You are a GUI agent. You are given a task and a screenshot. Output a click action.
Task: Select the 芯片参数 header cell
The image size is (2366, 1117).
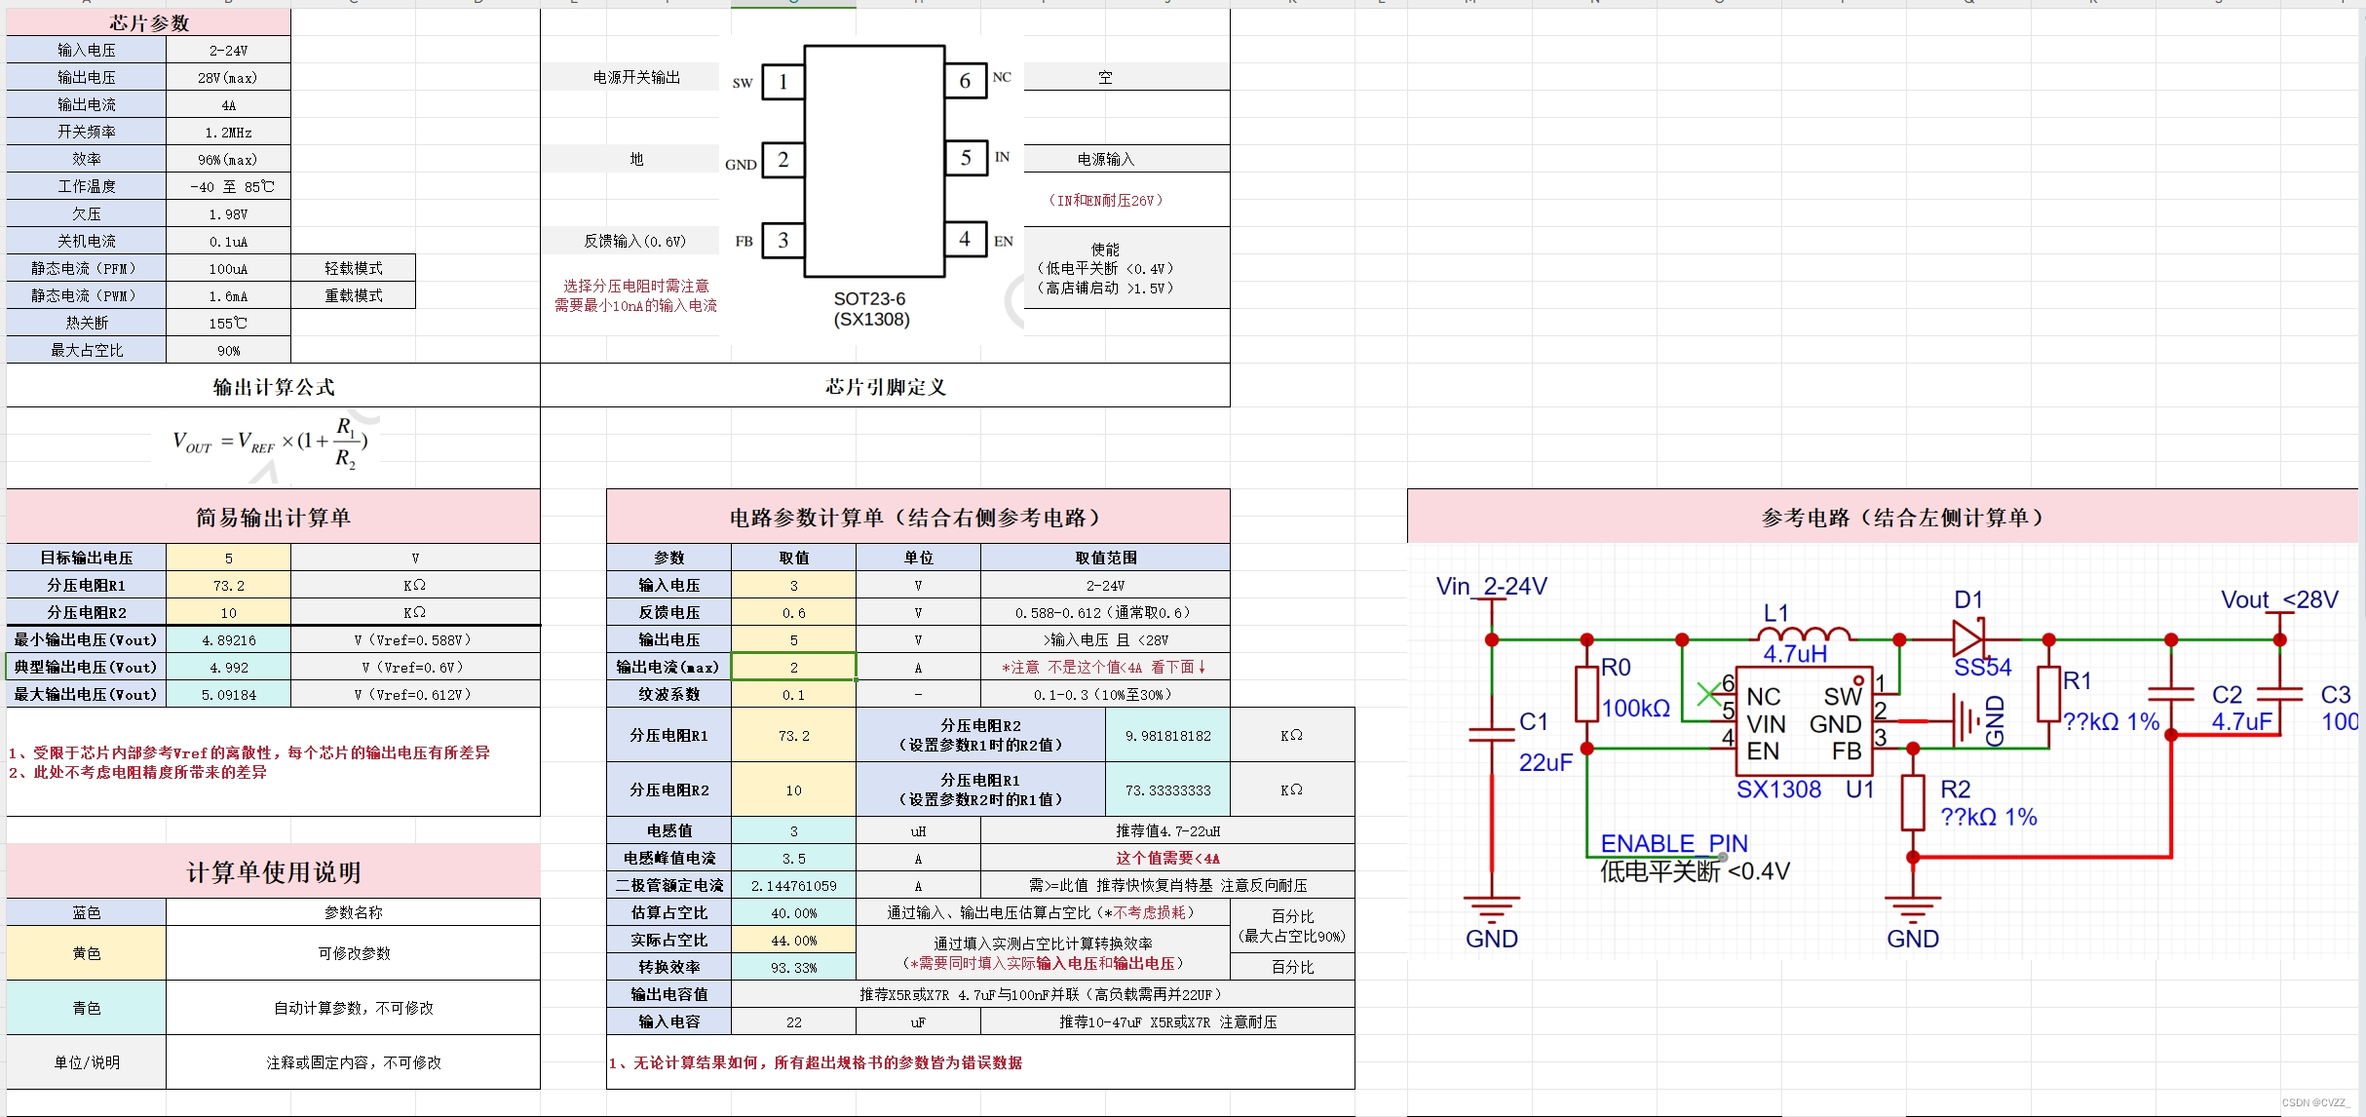coord(148,21)
